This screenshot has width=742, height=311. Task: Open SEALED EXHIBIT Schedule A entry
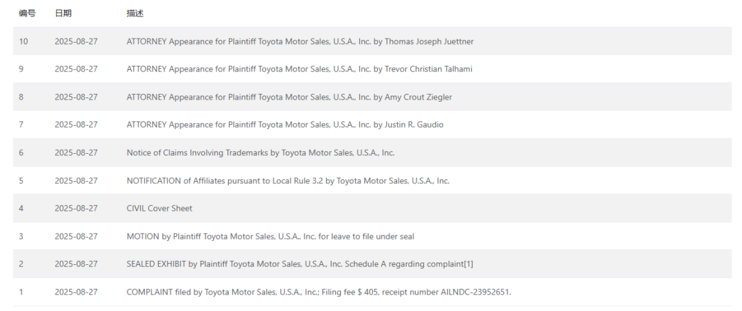coord(300,264)
